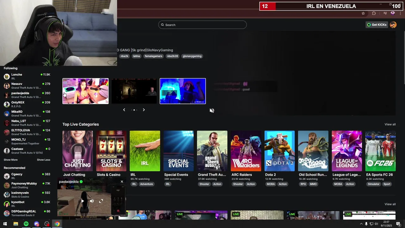The height and width of the screenshot is (228, 405).
Task: Click the MOBA tag under Dota 2
Action: coord(271,184)
